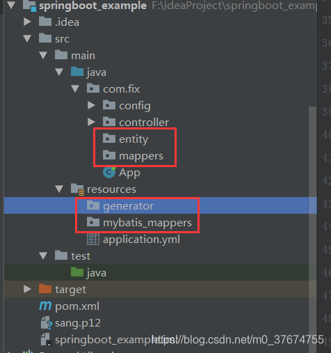This screenshot has width=331, height=353.
Task: Select the application.yml file label
Action: [x=141, y=240]
